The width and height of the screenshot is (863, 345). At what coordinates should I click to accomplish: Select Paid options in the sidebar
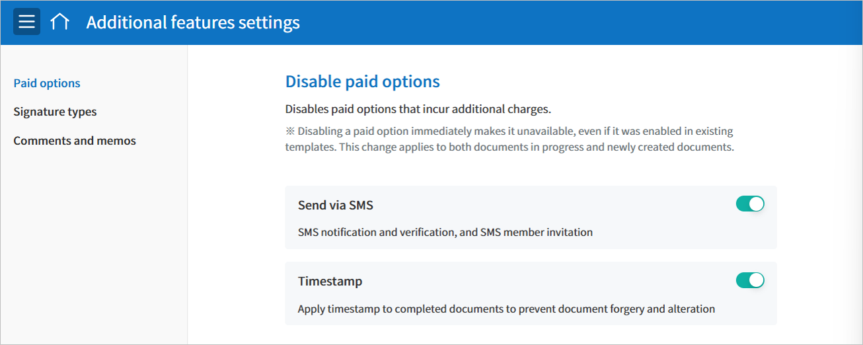[47, 83]
